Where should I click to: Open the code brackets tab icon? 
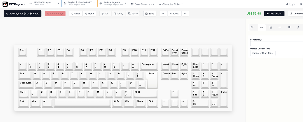[x=280, y=27]
